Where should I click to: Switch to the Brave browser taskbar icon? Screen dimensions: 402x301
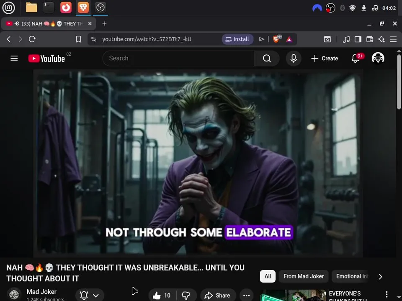tap(83, 8)
